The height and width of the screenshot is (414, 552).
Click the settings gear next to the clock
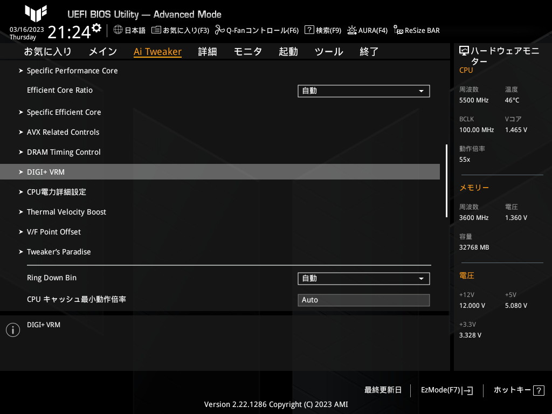point(96,28)
